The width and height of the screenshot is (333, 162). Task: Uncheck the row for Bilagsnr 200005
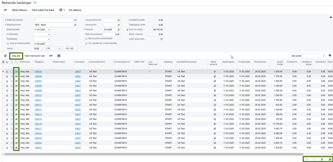pos(16,72)
